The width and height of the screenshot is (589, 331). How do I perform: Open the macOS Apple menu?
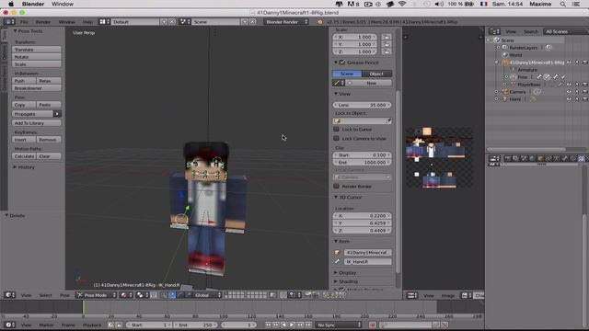tap(11, 4)
